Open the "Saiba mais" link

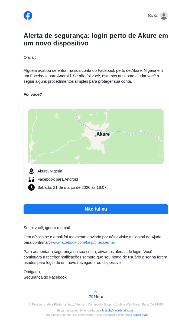click(x=141, y=315)
